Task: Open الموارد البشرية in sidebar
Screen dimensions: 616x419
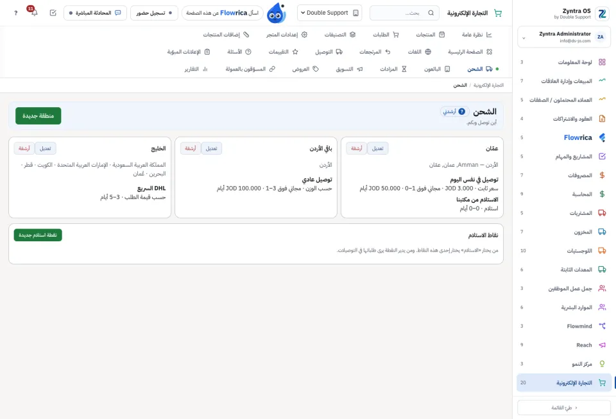Action: pyautogui.click(x=564, y=307)
